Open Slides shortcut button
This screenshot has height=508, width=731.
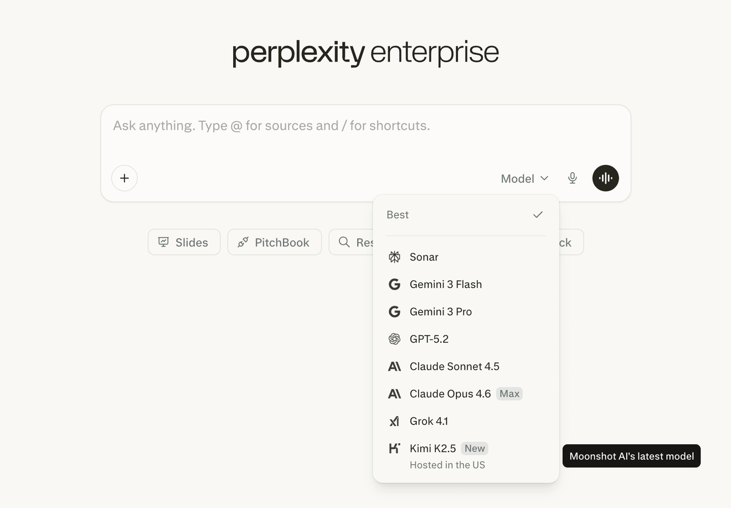pos(184,242)
